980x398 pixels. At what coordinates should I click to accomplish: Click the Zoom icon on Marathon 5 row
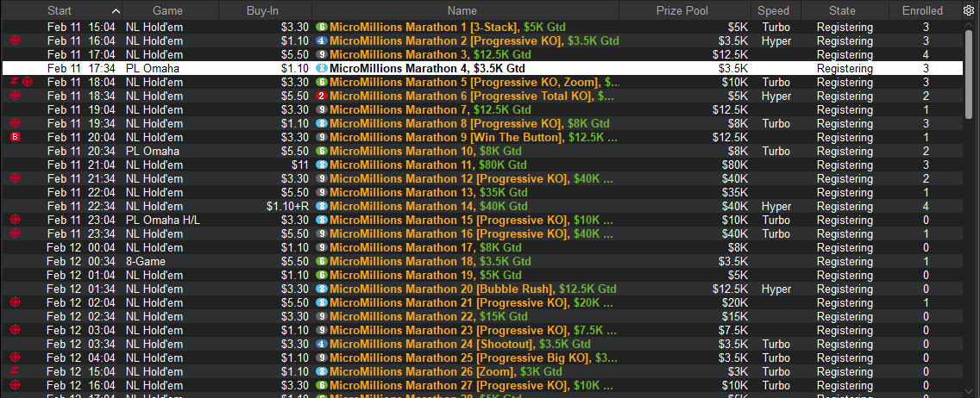click(14, 82)
